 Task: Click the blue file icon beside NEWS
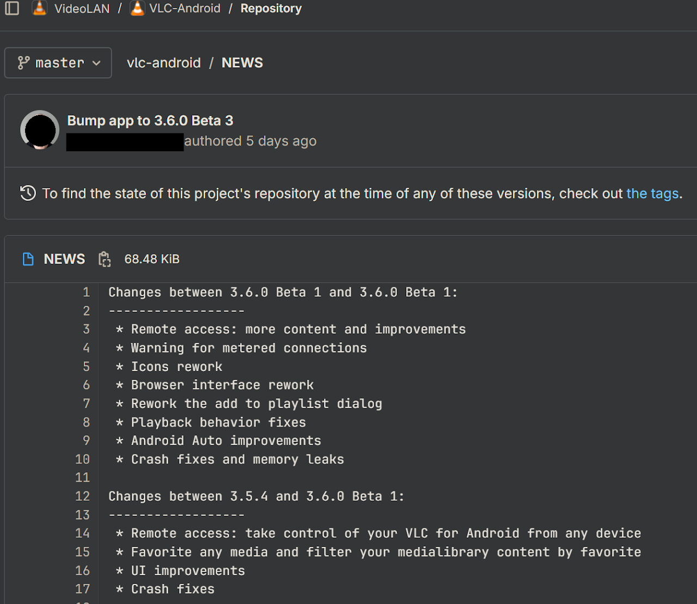click(28, 259)
